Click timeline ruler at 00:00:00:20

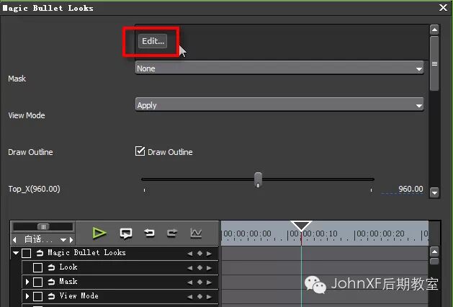pos(380,233)
